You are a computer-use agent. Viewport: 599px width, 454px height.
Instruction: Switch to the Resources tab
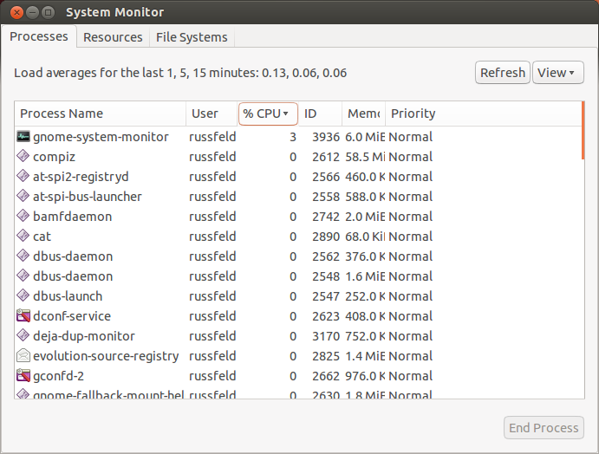tap(113, 37)
